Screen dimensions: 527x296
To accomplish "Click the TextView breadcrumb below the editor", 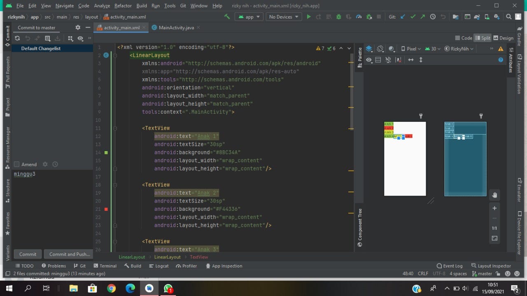I will tap(199, 257).
